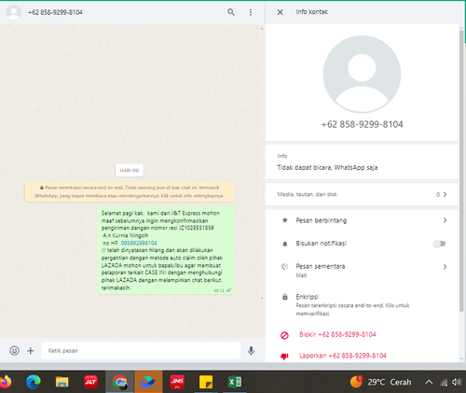Open Media, tautan, dan dok
The width and height of the screenshot is (466, 393).
(x=362, y=194)
